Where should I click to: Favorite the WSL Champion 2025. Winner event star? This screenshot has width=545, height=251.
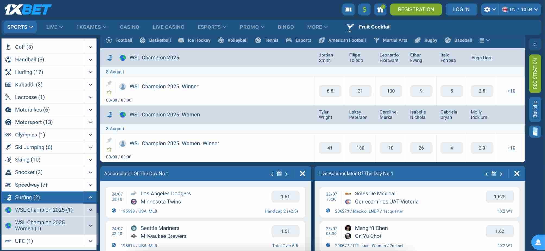point(109,92)
